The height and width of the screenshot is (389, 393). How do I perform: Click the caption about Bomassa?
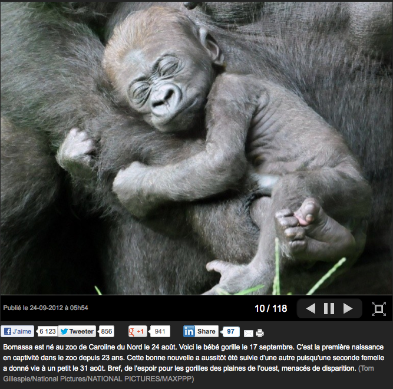click(193, 358)
